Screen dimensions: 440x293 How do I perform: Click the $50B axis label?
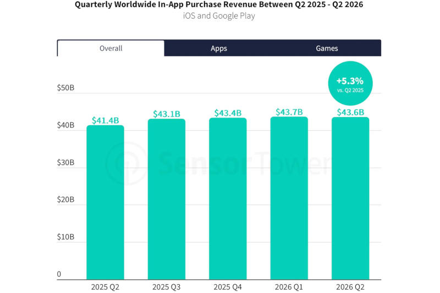(x=65, y=88)
